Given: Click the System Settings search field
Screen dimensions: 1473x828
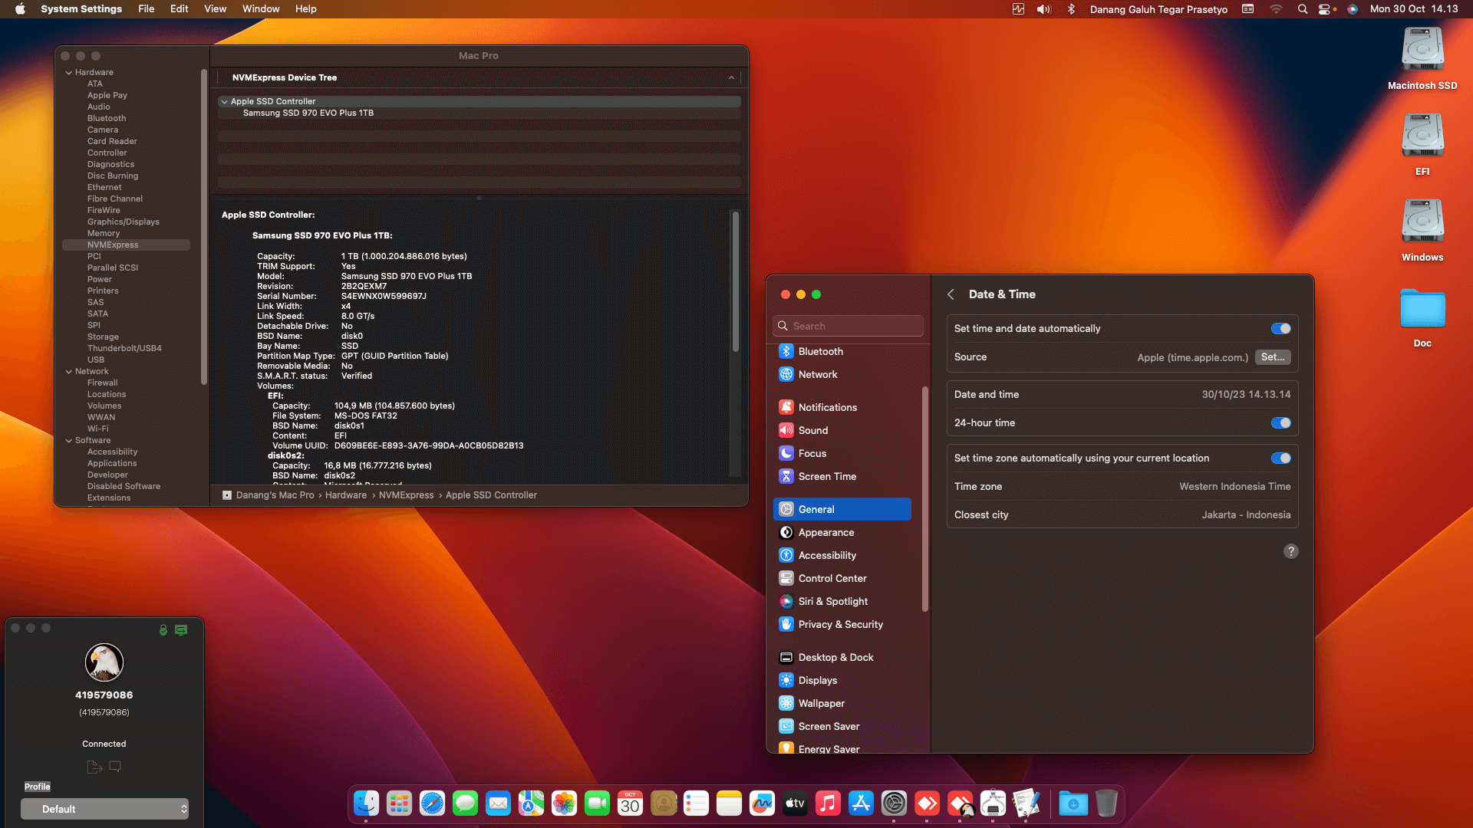Looking at the screenshot, I should 848,326.
